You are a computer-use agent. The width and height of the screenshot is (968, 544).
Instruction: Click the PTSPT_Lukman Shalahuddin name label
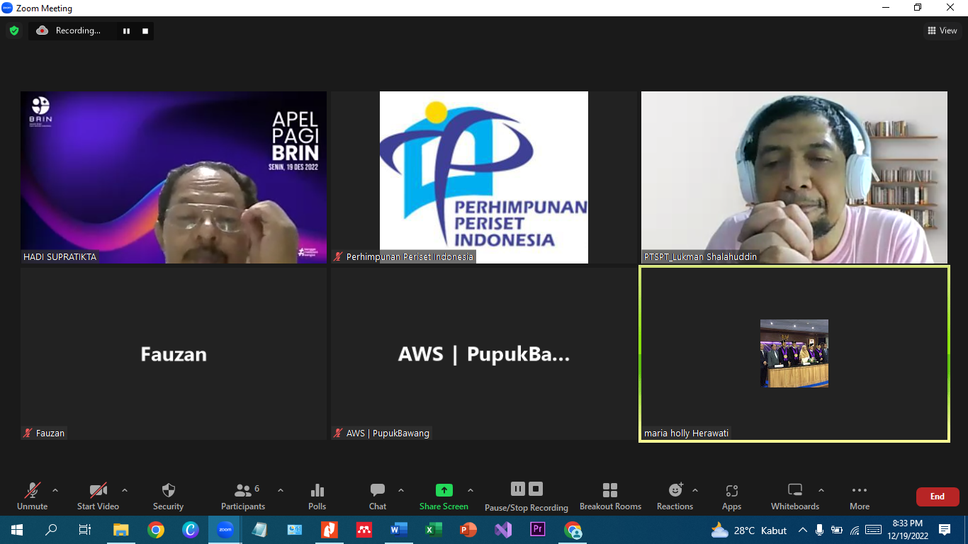click(x=700, y=256)
